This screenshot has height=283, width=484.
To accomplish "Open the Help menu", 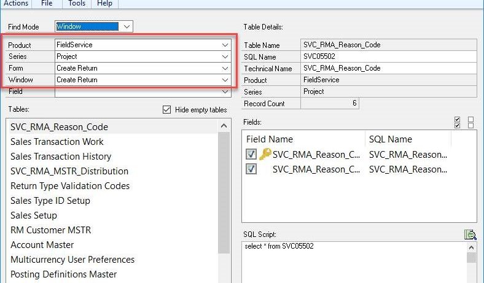I will pyautogui.click(x=104, y=4).
